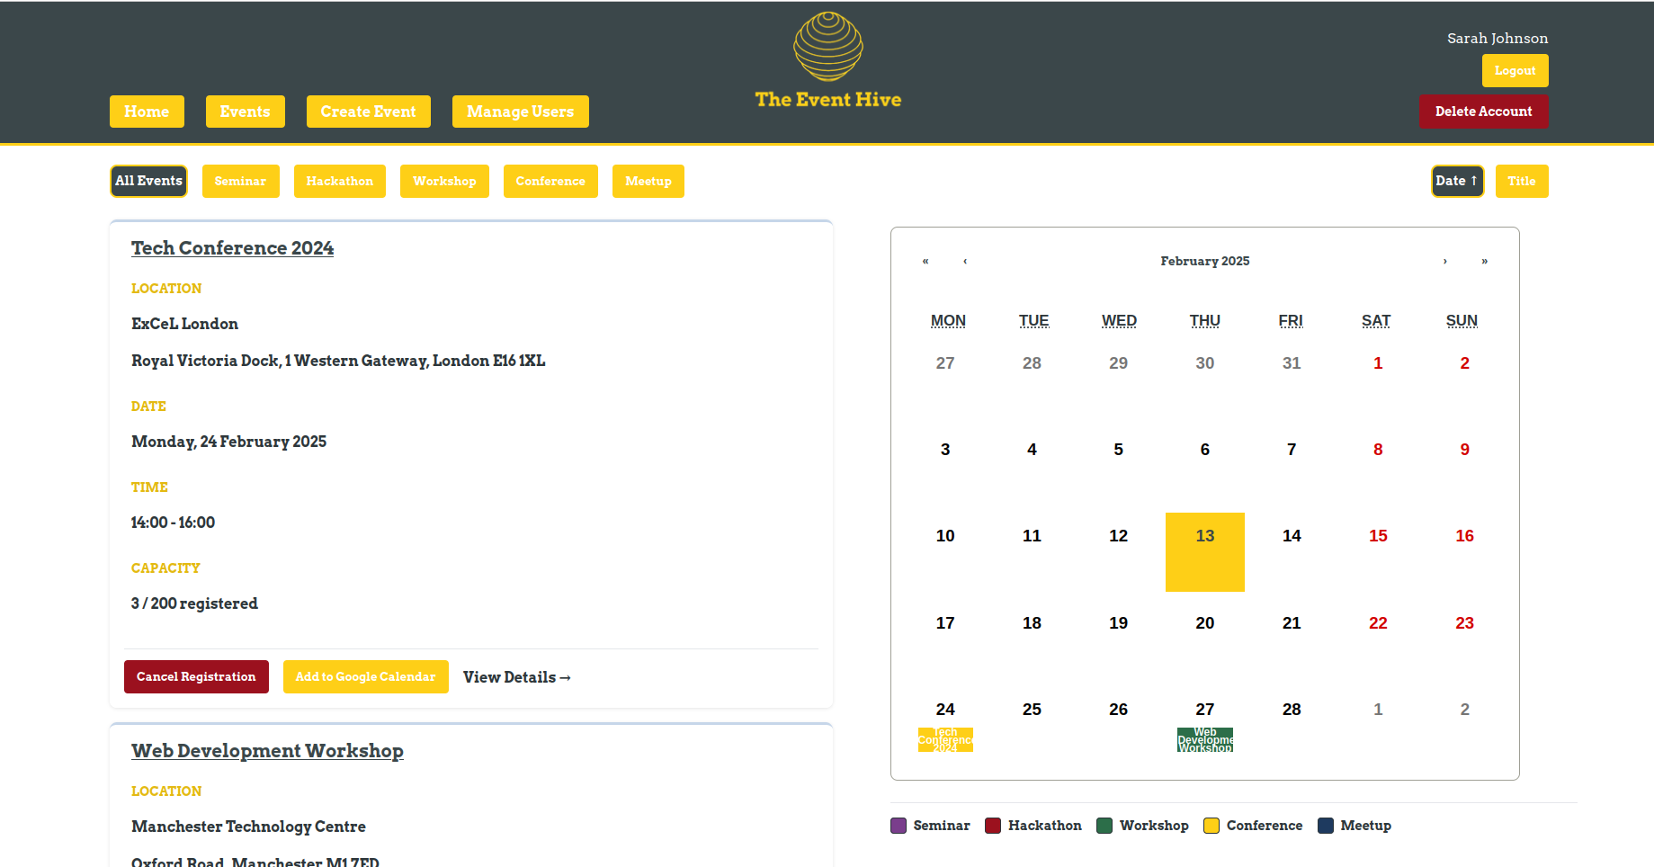
Task: View Details of Tech Conference 2024
Action: (x=517, y=677)
